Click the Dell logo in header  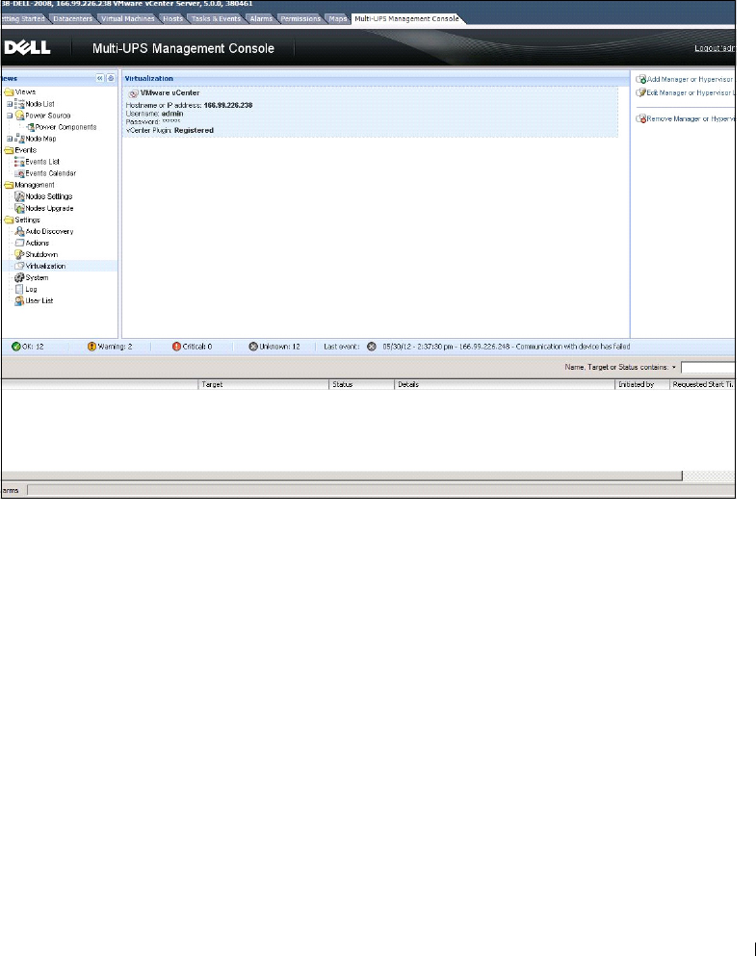[x=27, y=47]
